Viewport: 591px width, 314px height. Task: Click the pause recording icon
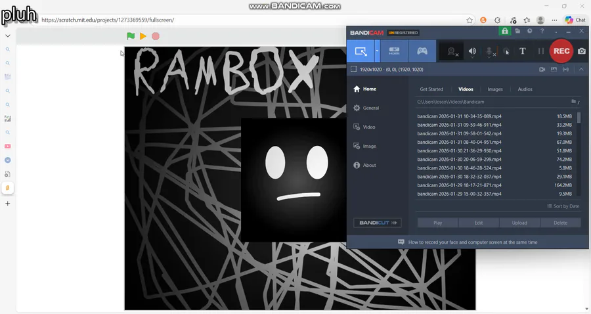pyautogui.click(x=541, y=51)
